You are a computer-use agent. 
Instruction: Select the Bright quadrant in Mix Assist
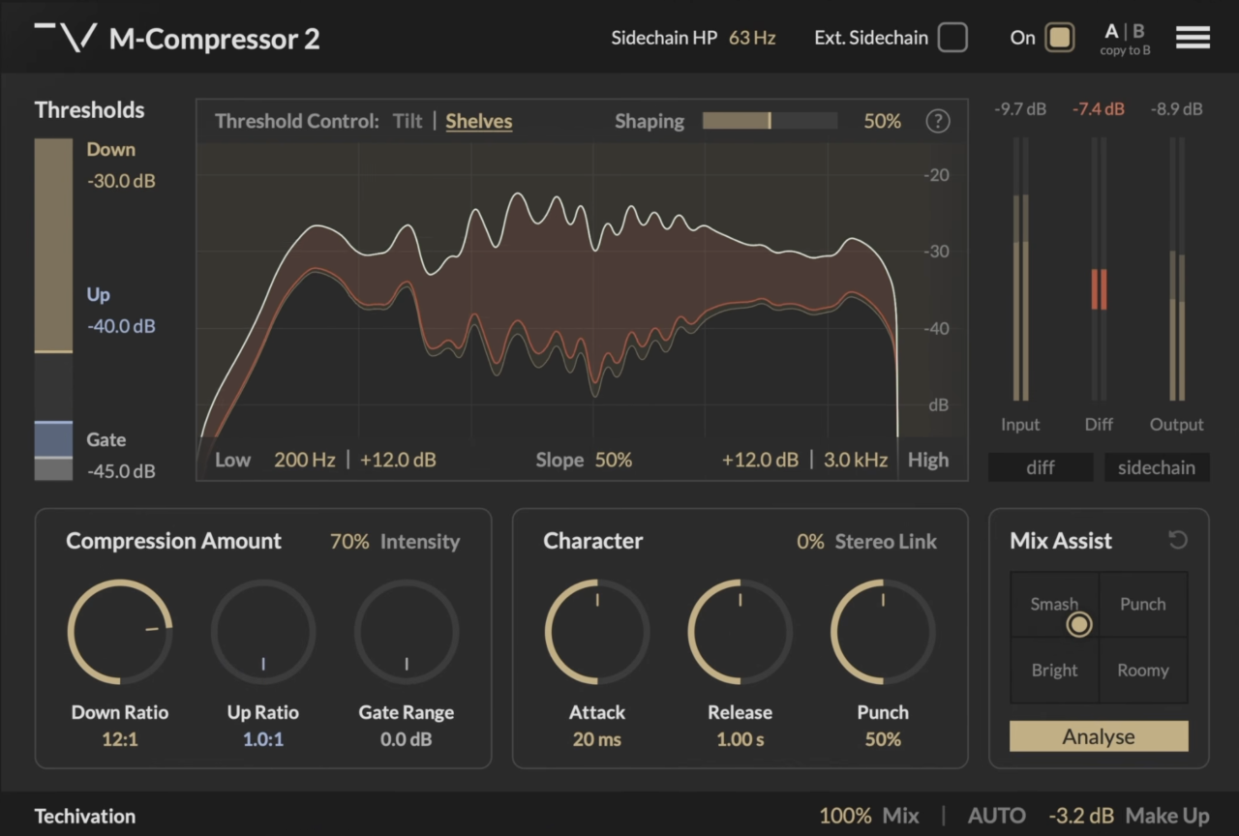pos(1055,670)
